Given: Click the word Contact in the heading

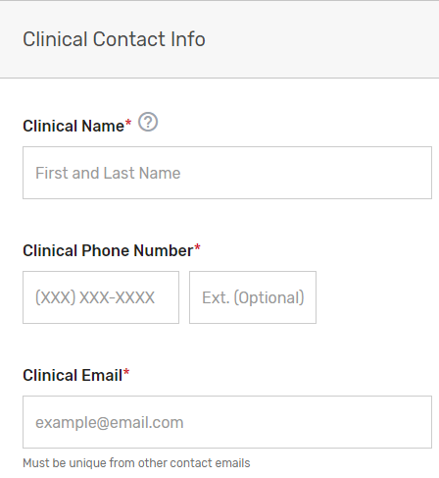Looking at the screenshot, I should click(129, 39).
